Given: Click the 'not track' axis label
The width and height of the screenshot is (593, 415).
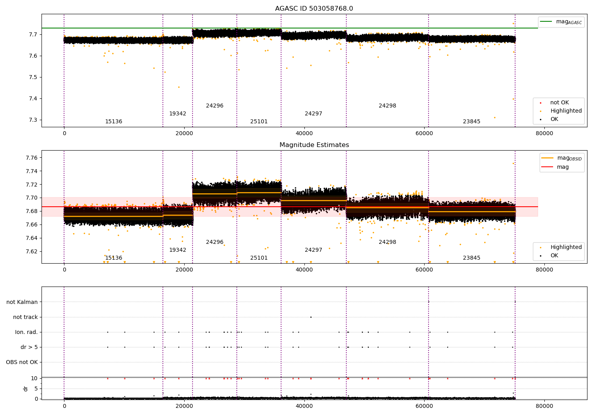Looking at the screenshot, I should 25,317.
